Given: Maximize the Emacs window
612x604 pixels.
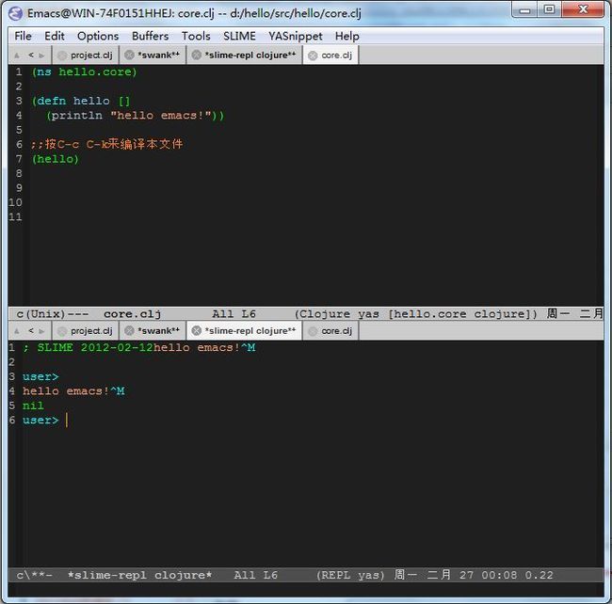Looking at the screenshot, I should click(549, 9).
